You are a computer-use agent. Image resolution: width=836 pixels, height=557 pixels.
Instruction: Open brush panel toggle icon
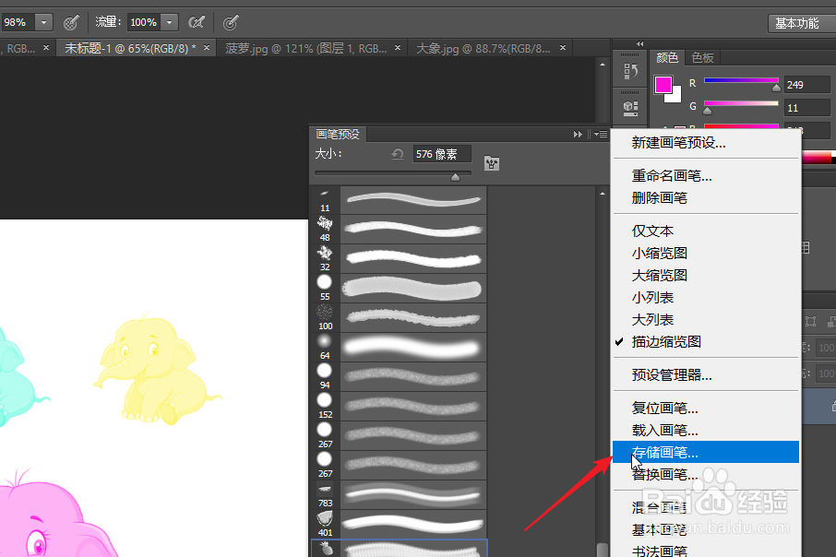[492, 163]
